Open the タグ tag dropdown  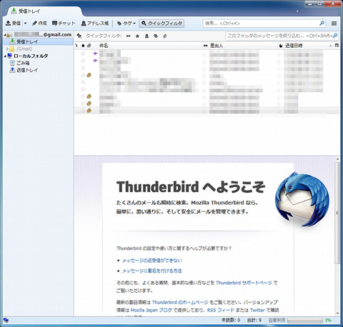[126, 24]
